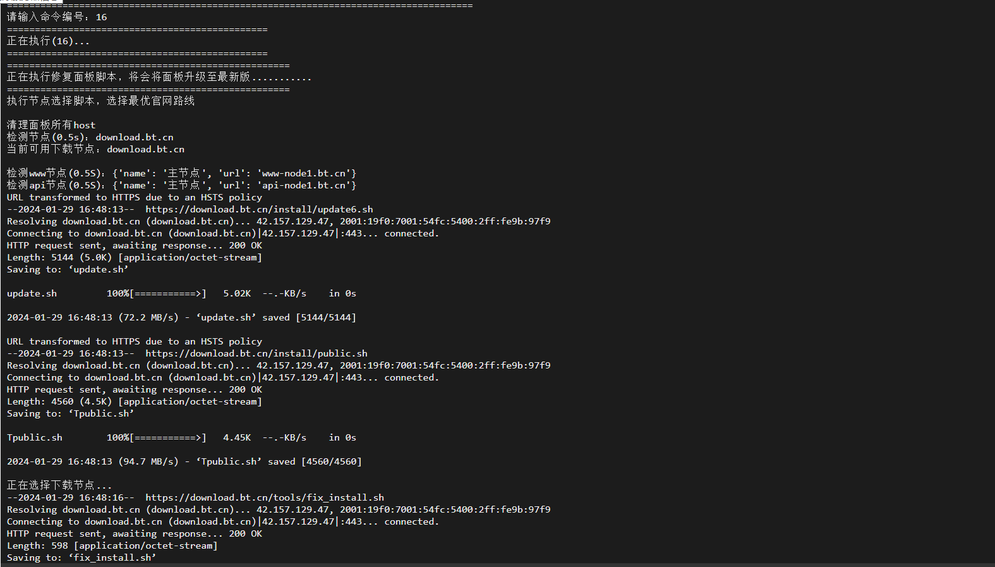Click the 'update.sh' saved [5144/5144] line
995x567 pixels.
181,317
